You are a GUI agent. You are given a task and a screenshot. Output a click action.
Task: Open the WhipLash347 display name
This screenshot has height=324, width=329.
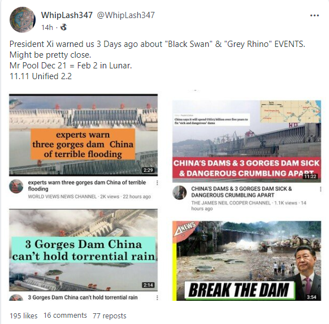(67, 15)
